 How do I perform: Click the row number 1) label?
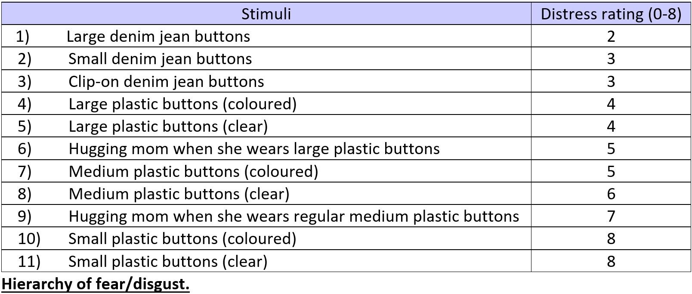pyautogui.click(x=22, y=36)
